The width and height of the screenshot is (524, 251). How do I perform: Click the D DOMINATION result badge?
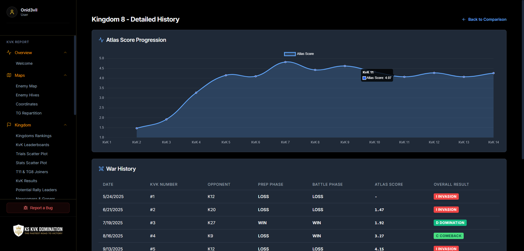coord(450,223)
